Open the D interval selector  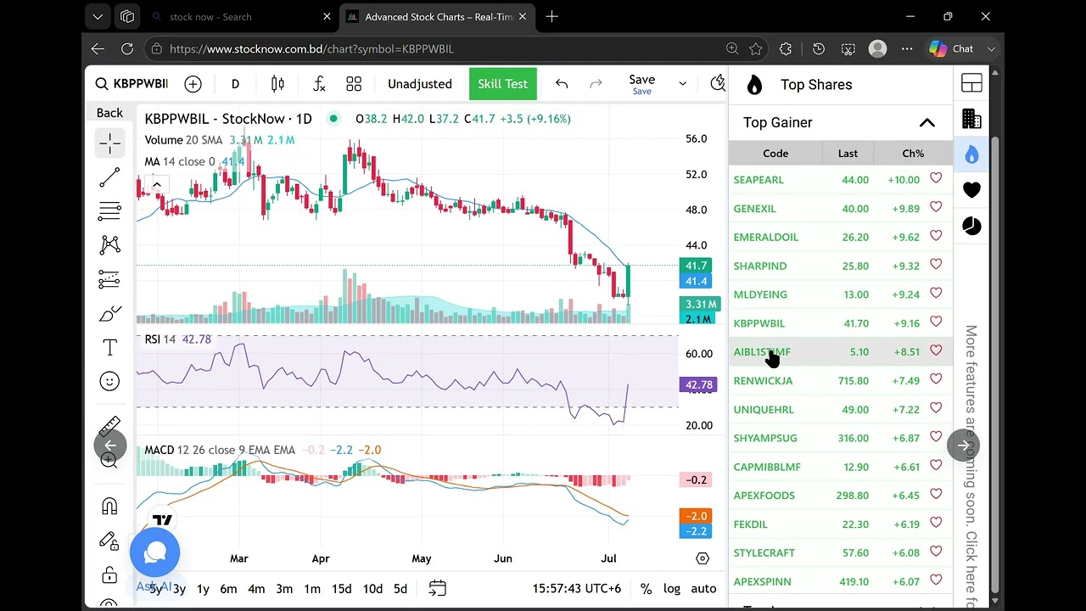coord(235,84)
